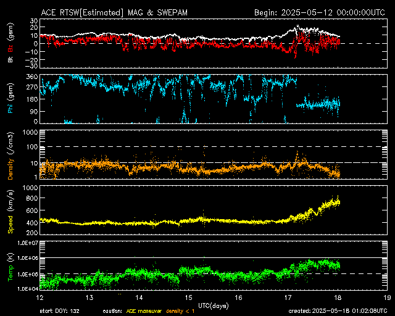Select the "1000" tick on the Density axis
Screen dimensions: 395x316
[30, 132]
